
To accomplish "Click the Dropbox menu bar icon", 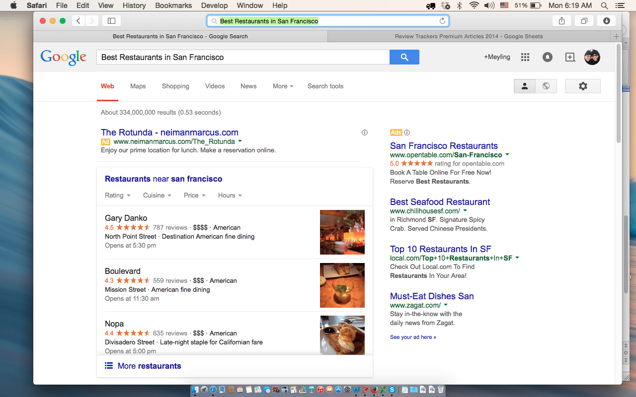I will (x=445, y=5).
